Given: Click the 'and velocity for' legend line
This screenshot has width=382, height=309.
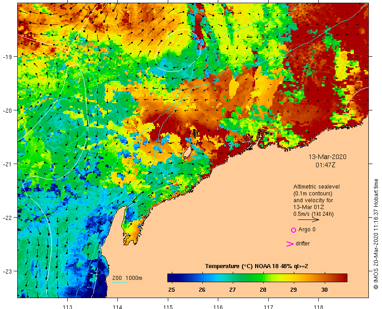Looking at the screenshot, I should point(313,200).
